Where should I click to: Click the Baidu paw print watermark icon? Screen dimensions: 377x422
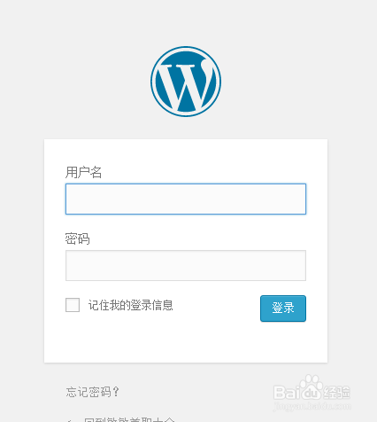tap(311, 387)
